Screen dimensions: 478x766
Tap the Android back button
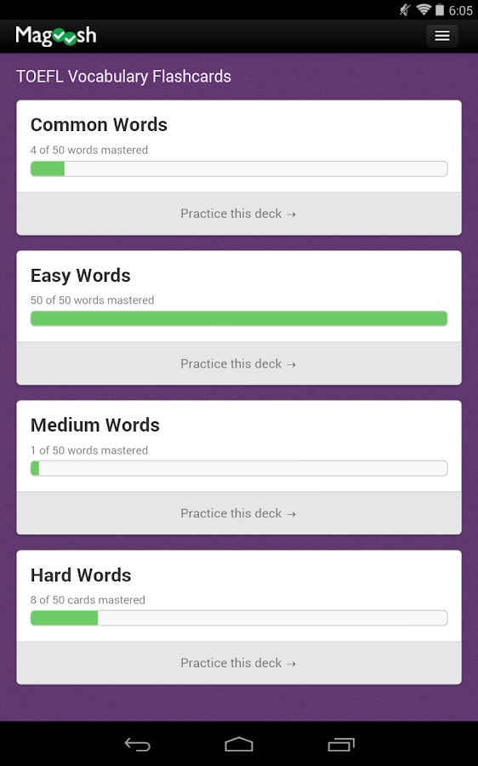coord(137,744)
